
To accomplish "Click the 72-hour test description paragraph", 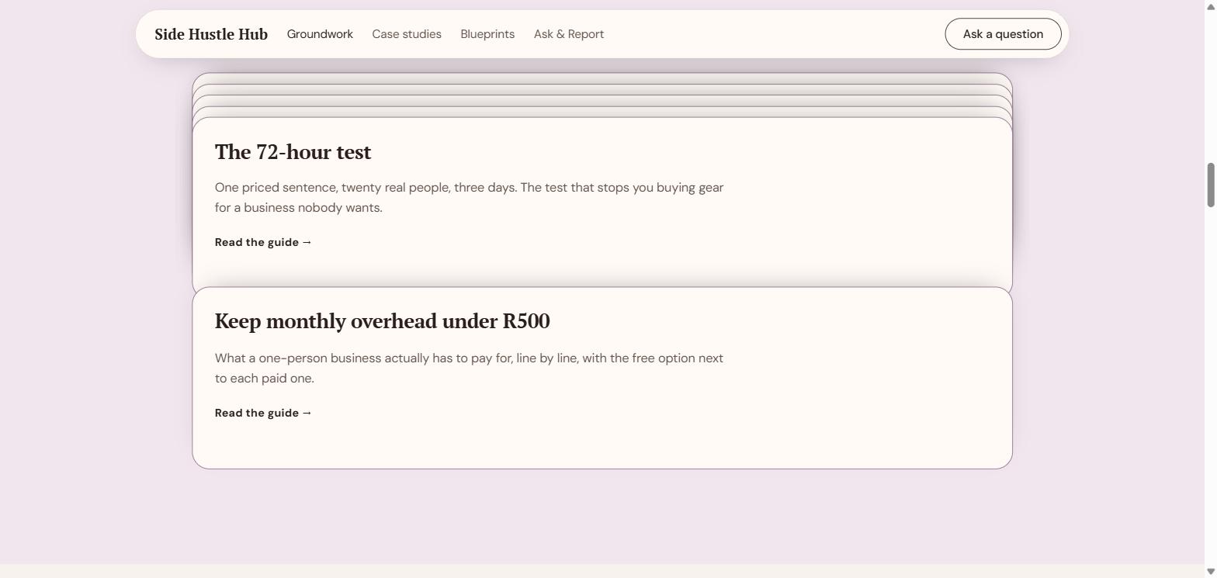I will (470, 198).
